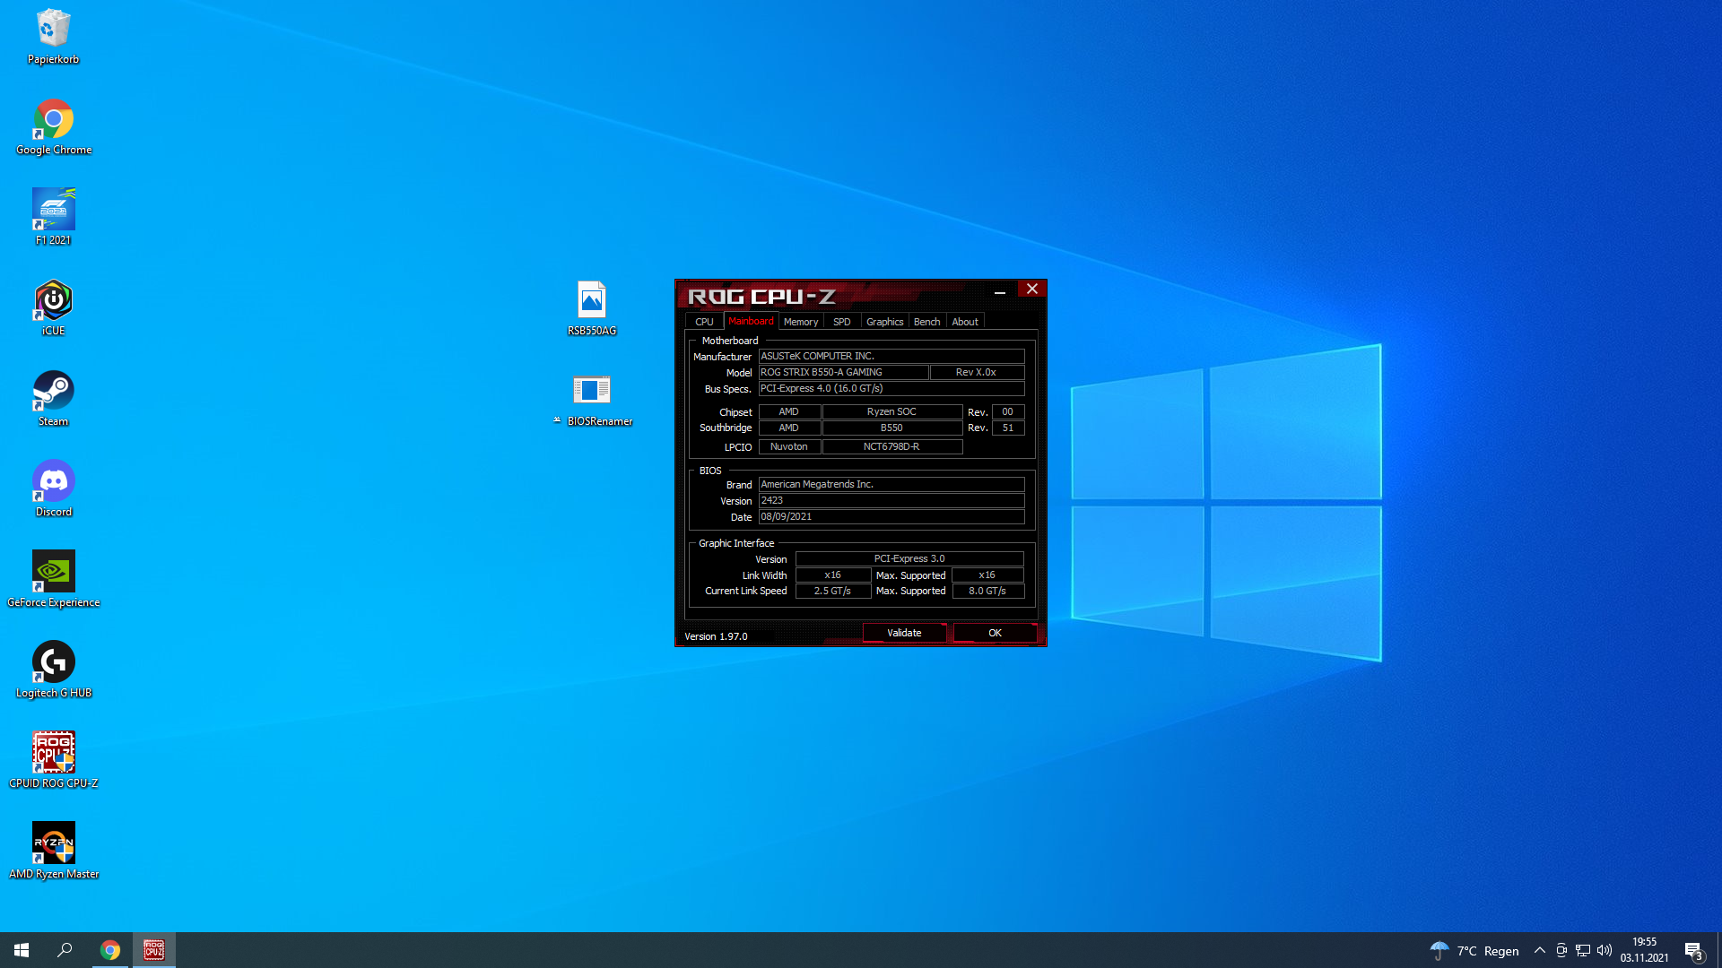The height and width of the screenshot is (968, 1722).
Task: Switch to the CPU tab
Action: coord(704,322)
